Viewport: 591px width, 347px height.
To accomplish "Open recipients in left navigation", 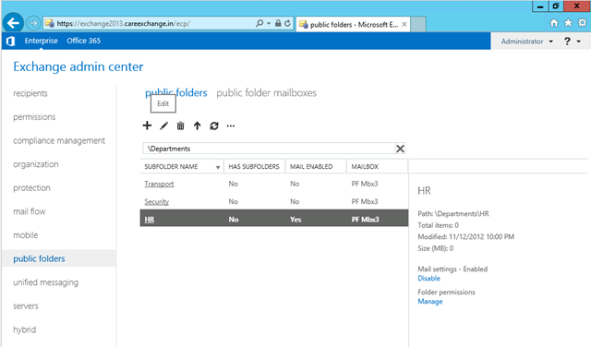I will [30, 93].
